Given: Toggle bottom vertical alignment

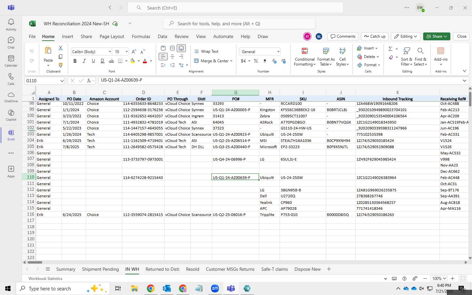Looking at the screenshot, I should click(181, 48).
